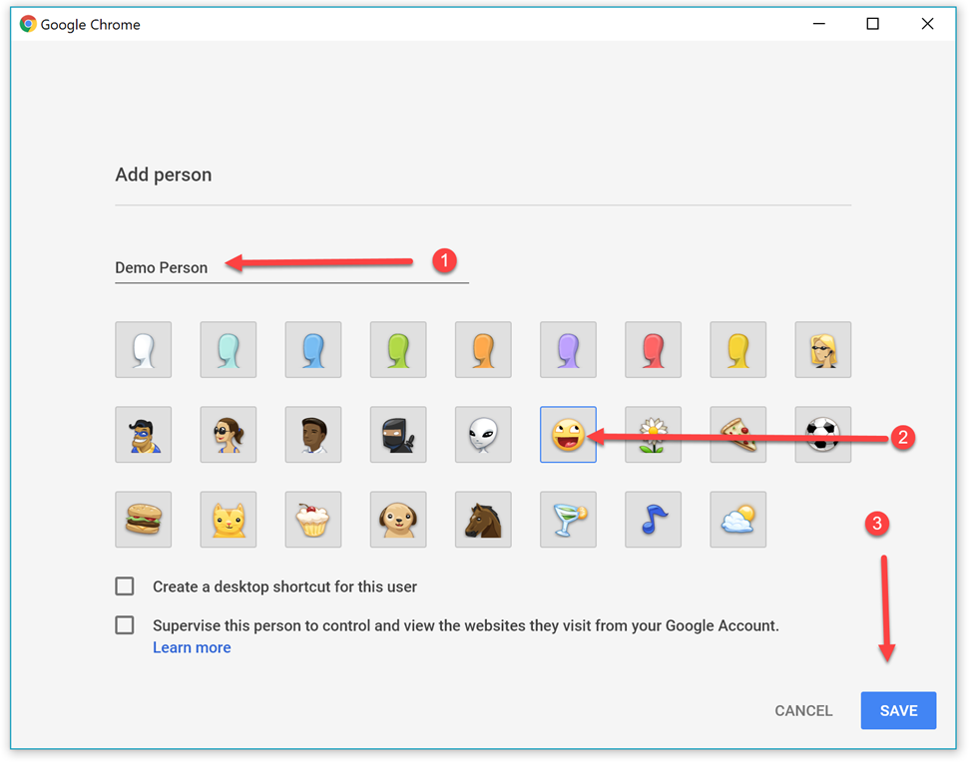Select the blue music note avatar
The width and height of the screenshot is (969, 766).
point(654,520)
